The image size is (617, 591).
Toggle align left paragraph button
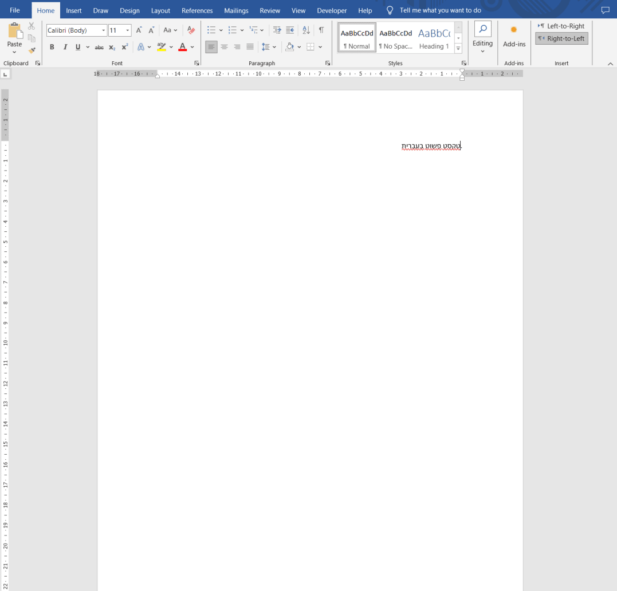tap(211, 47)
